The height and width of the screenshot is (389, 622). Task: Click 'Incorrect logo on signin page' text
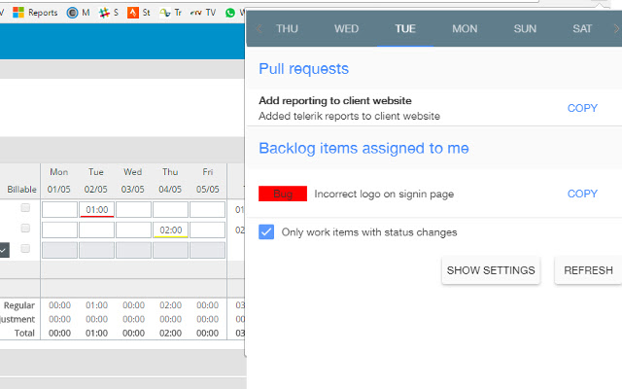[384, 194]
